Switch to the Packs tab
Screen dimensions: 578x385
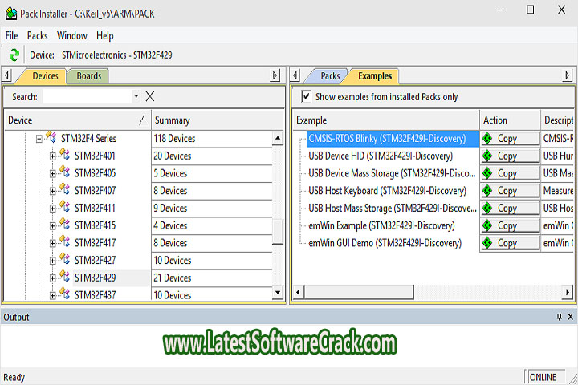pyautogui.click(x=330, y=76)
